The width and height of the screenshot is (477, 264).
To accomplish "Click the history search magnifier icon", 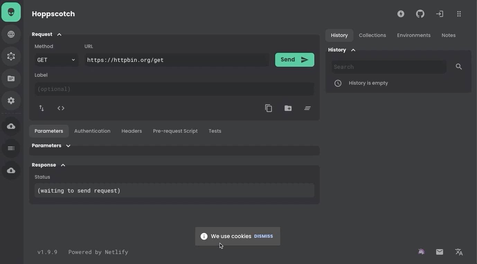I will point(459,67).
